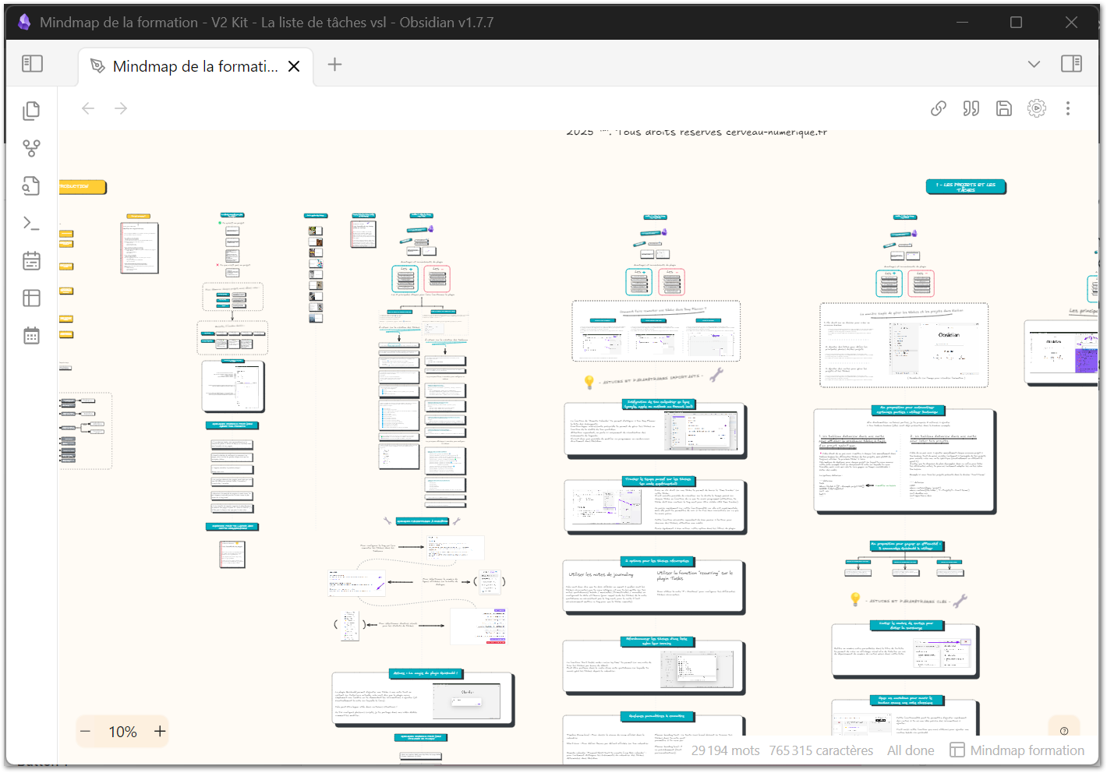Open the command palette terminal icon
This screenshot has height=773, width=1107.
tap(31, 224)
